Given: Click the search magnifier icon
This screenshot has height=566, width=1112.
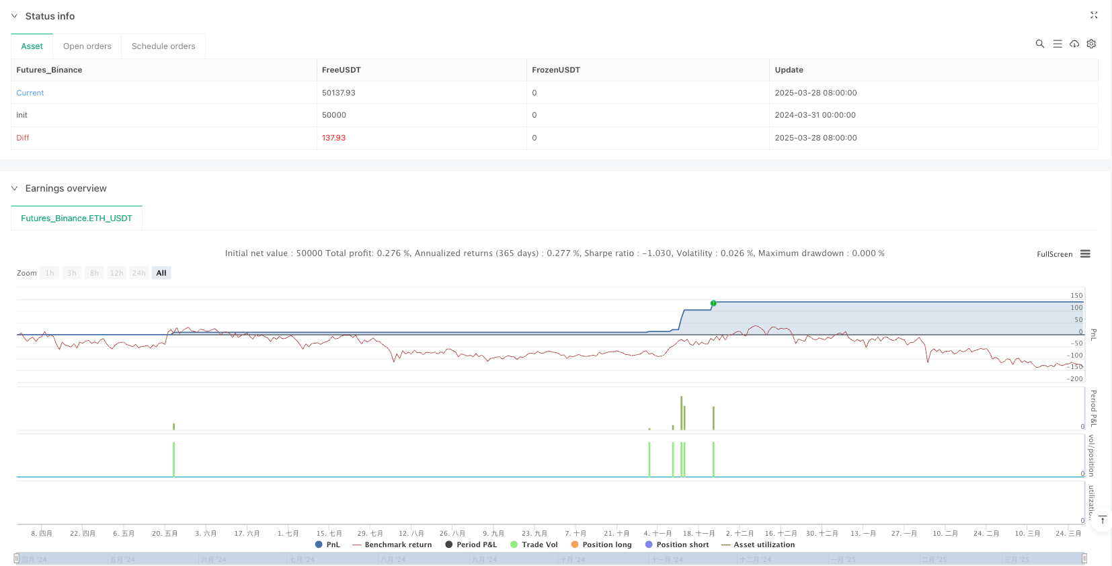Looking at the screenshot, I should 1040,44.
